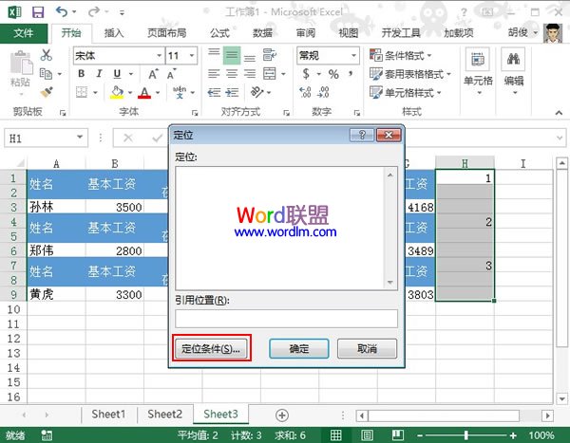The image size is (570, 443).
Task: Apply the comma style format
Action: (351, 74)
